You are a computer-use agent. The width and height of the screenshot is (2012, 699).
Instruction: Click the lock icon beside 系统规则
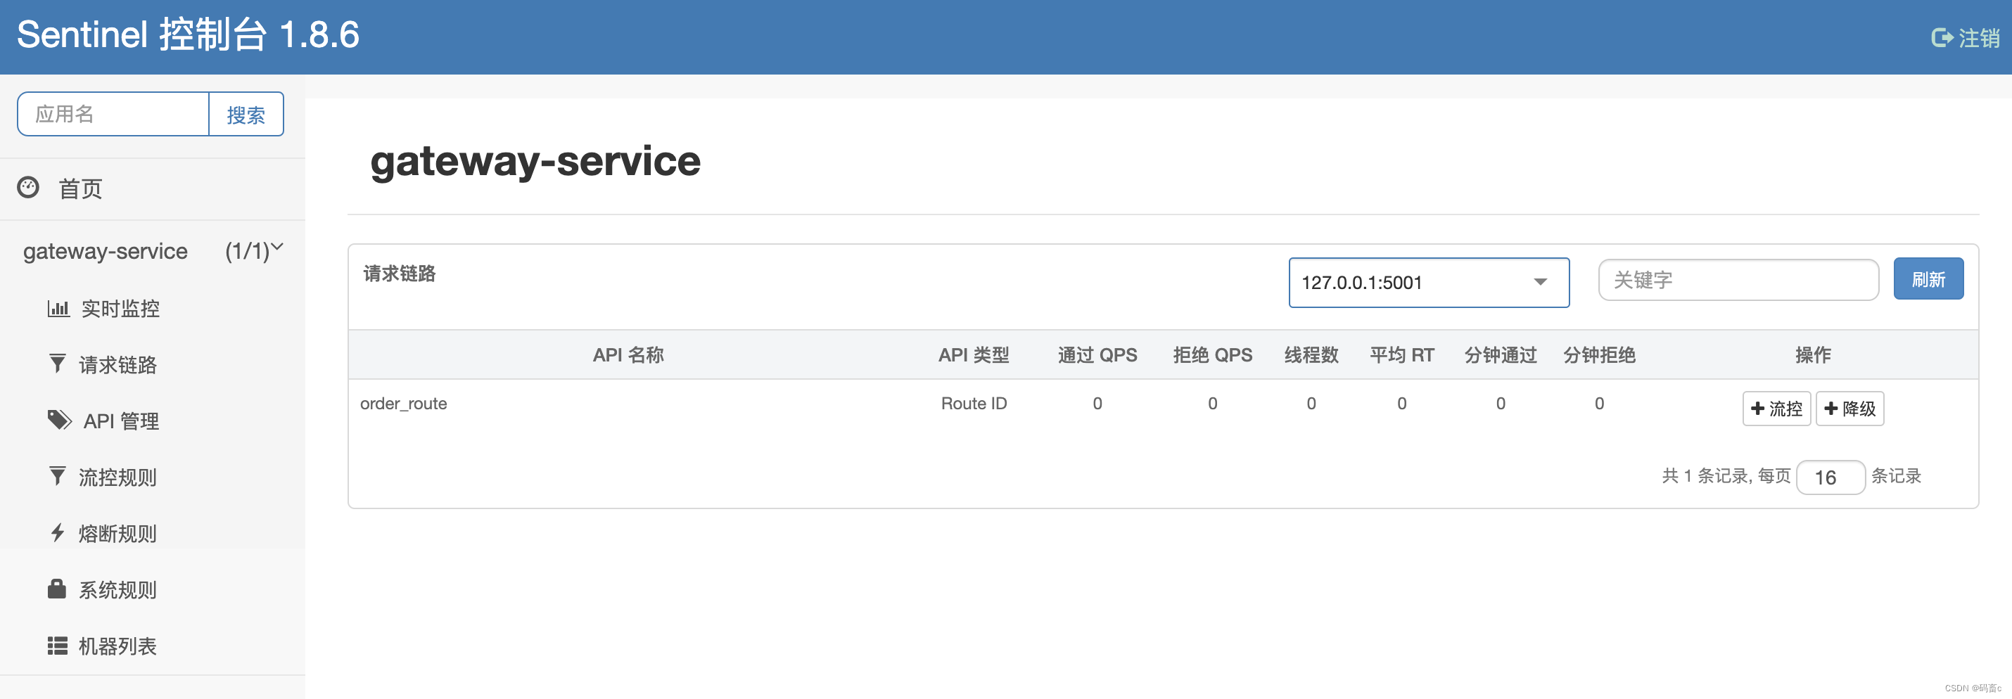coord(56,588)
